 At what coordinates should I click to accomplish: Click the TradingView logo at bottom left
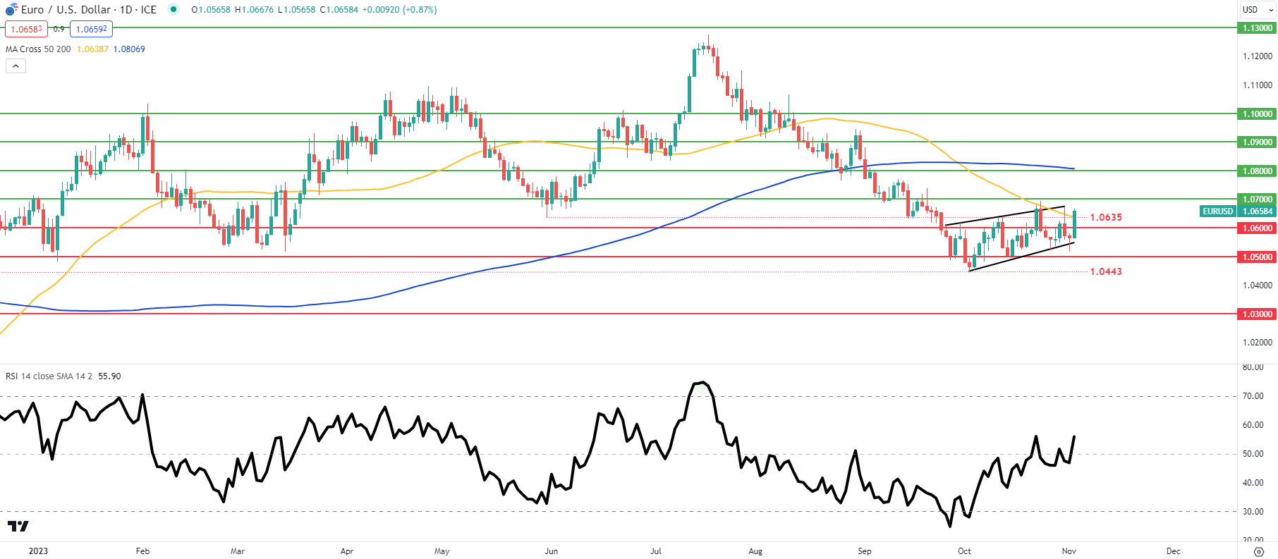click(x=18, y=526)
